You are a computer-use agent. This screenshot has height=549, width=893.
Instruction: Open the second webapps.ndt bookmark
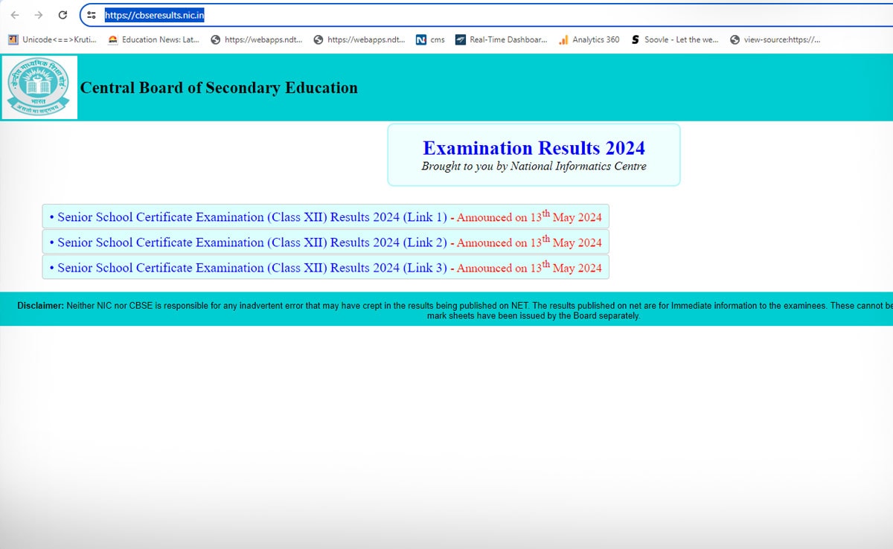[x=359, y=39]
